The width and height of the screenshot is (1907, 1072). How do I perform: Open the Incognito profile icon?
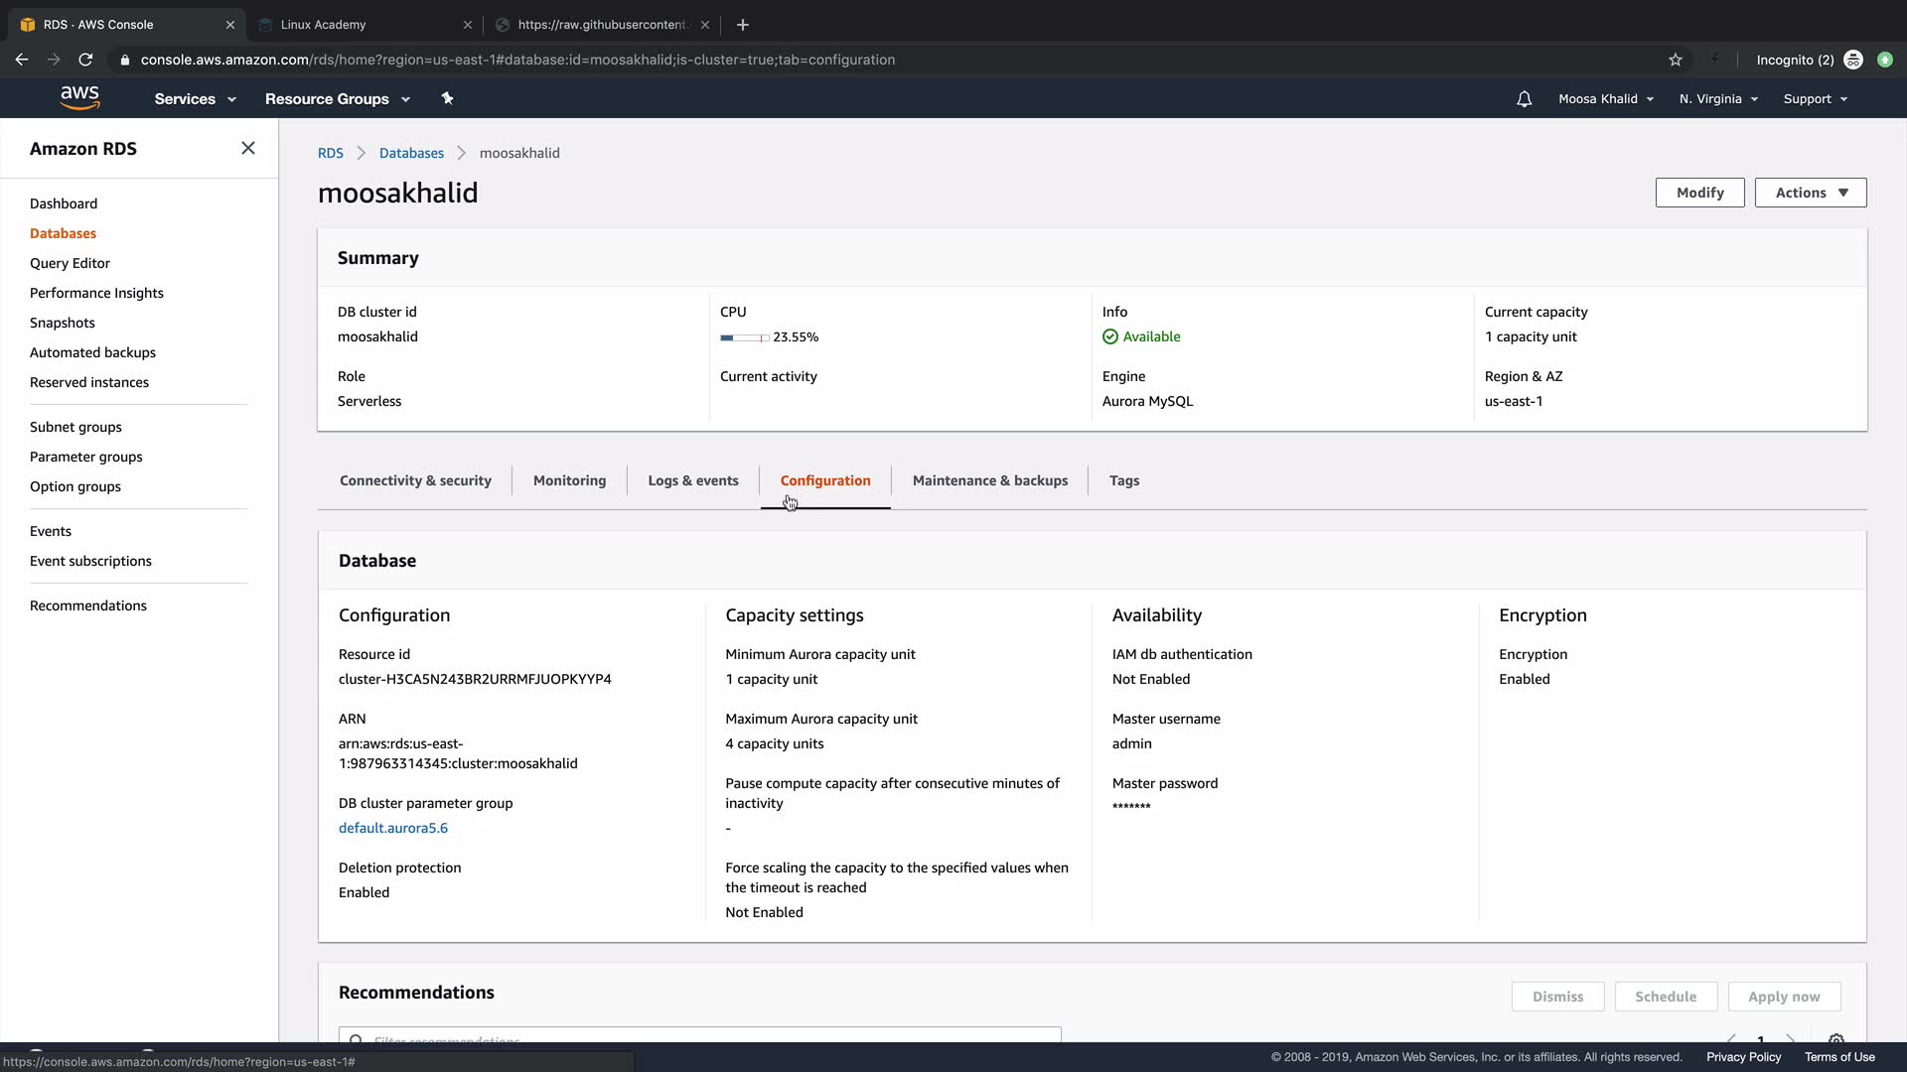[1853, 60]
